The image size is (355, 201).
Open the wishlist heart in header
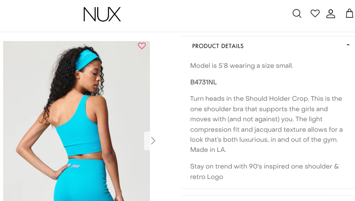315,13
